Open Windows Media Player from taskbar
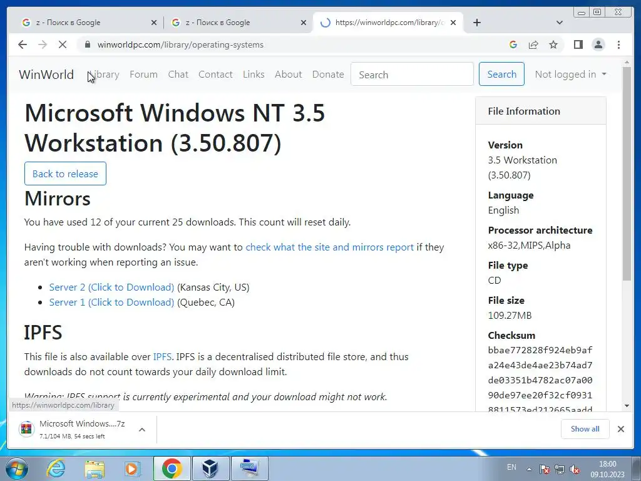Screen dimensions: 641x481 pyautogui.click(x=132, y=468)
